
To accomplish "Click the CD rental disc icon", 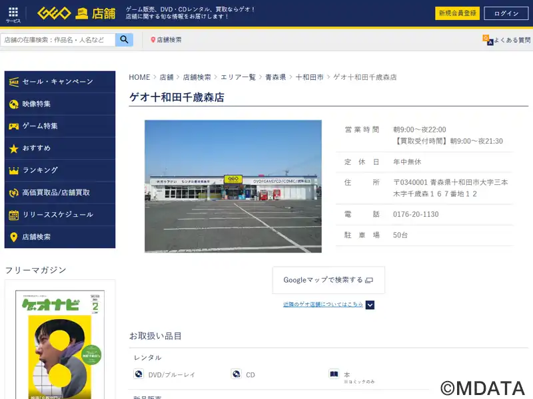I will (237, 374).
